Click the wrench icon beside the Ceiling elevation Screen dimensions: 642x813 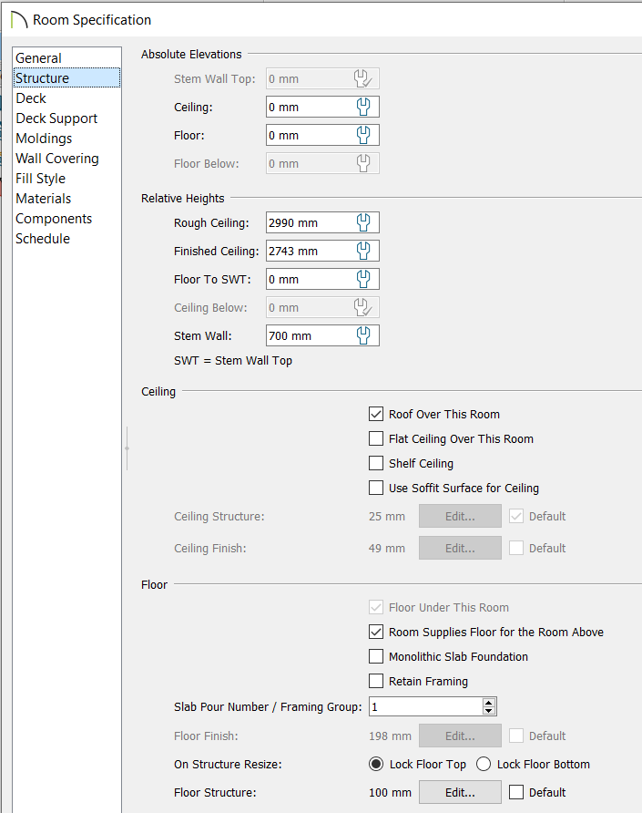click(x=363, y=107)
